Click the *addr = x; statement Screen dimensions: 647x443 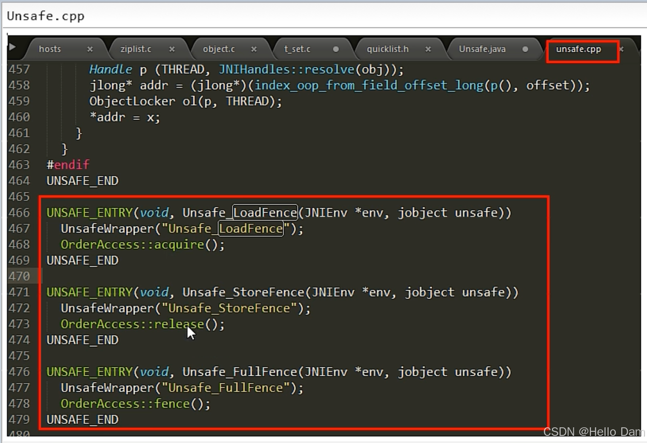click(125, 117)
